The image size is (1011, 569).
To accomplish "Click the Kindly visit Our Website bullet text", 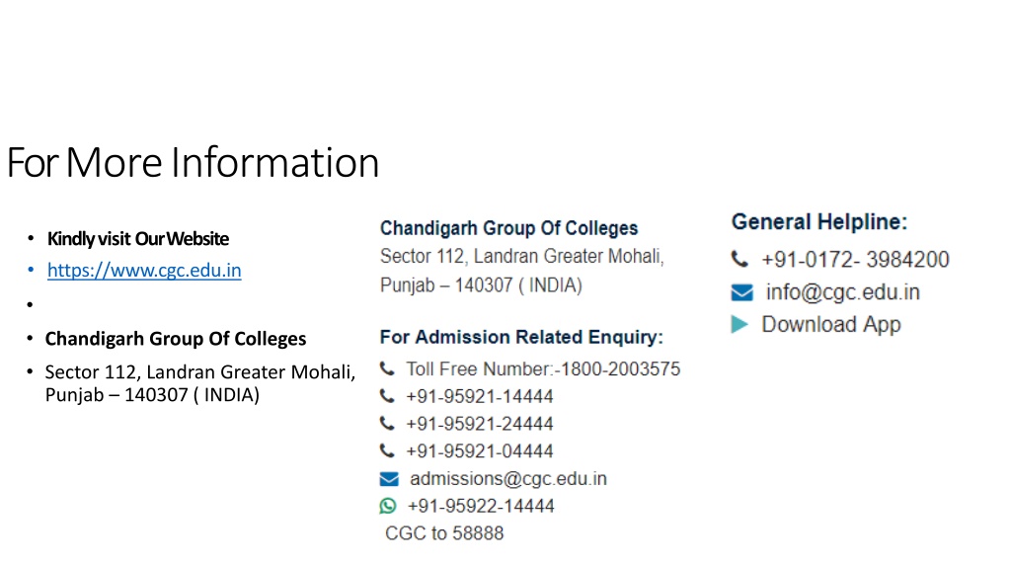I will tap(138, 239).
